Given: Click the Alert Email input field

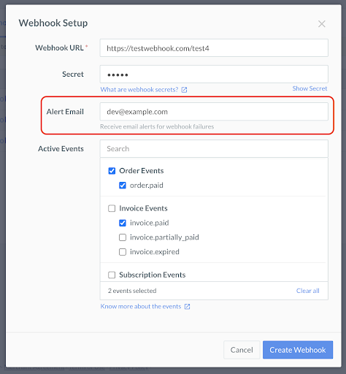Looking at the screenshot, I should point(214,112).
